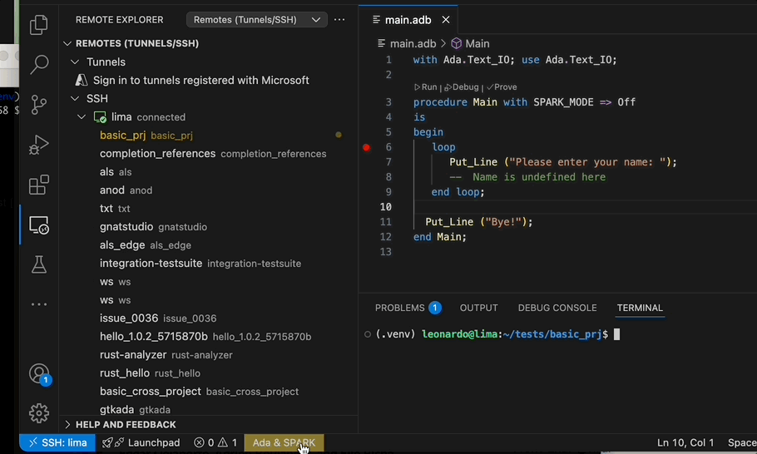Open the Manage gear icon
The width and height of the screenshot is (757, 454).
[x=38, y=412]
